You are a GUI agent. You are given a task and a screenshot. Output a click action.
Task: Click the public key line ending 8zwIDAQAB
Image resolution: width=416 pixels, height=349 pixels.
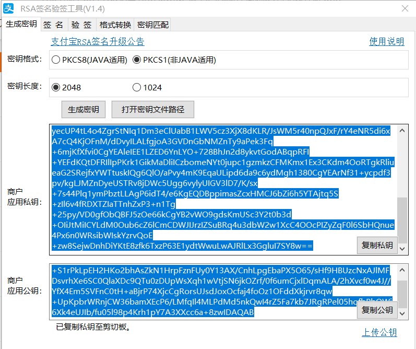(x=153, y=312)
